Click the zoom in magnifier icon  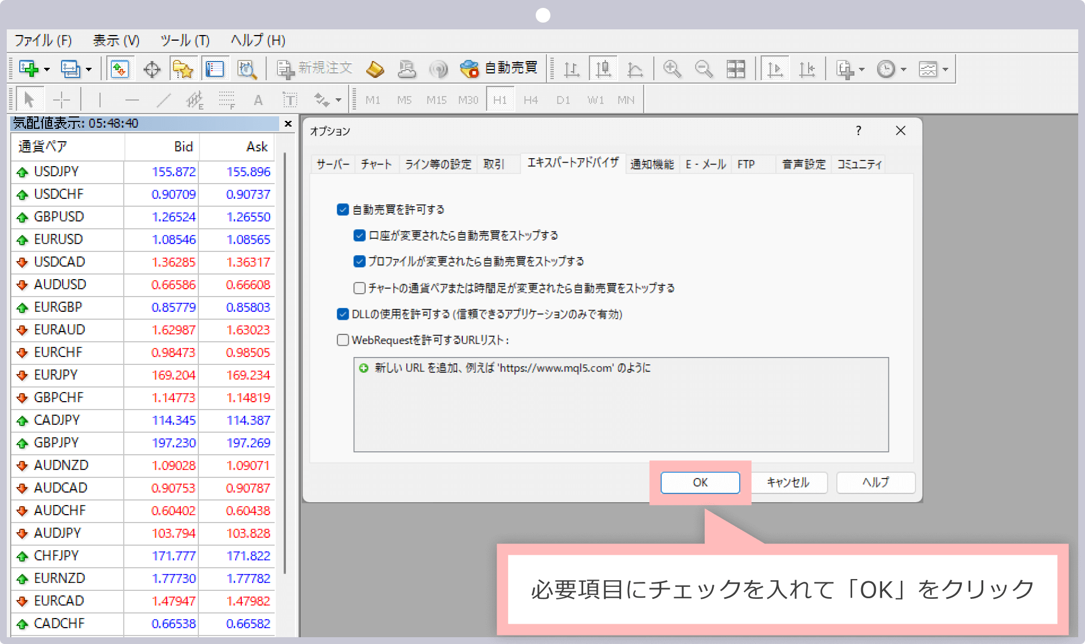671,68
